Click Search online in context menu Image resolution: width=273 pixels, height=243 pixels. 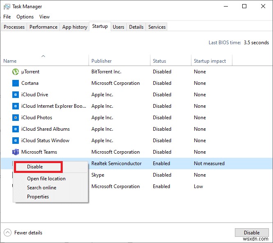(x=41, y=188)
